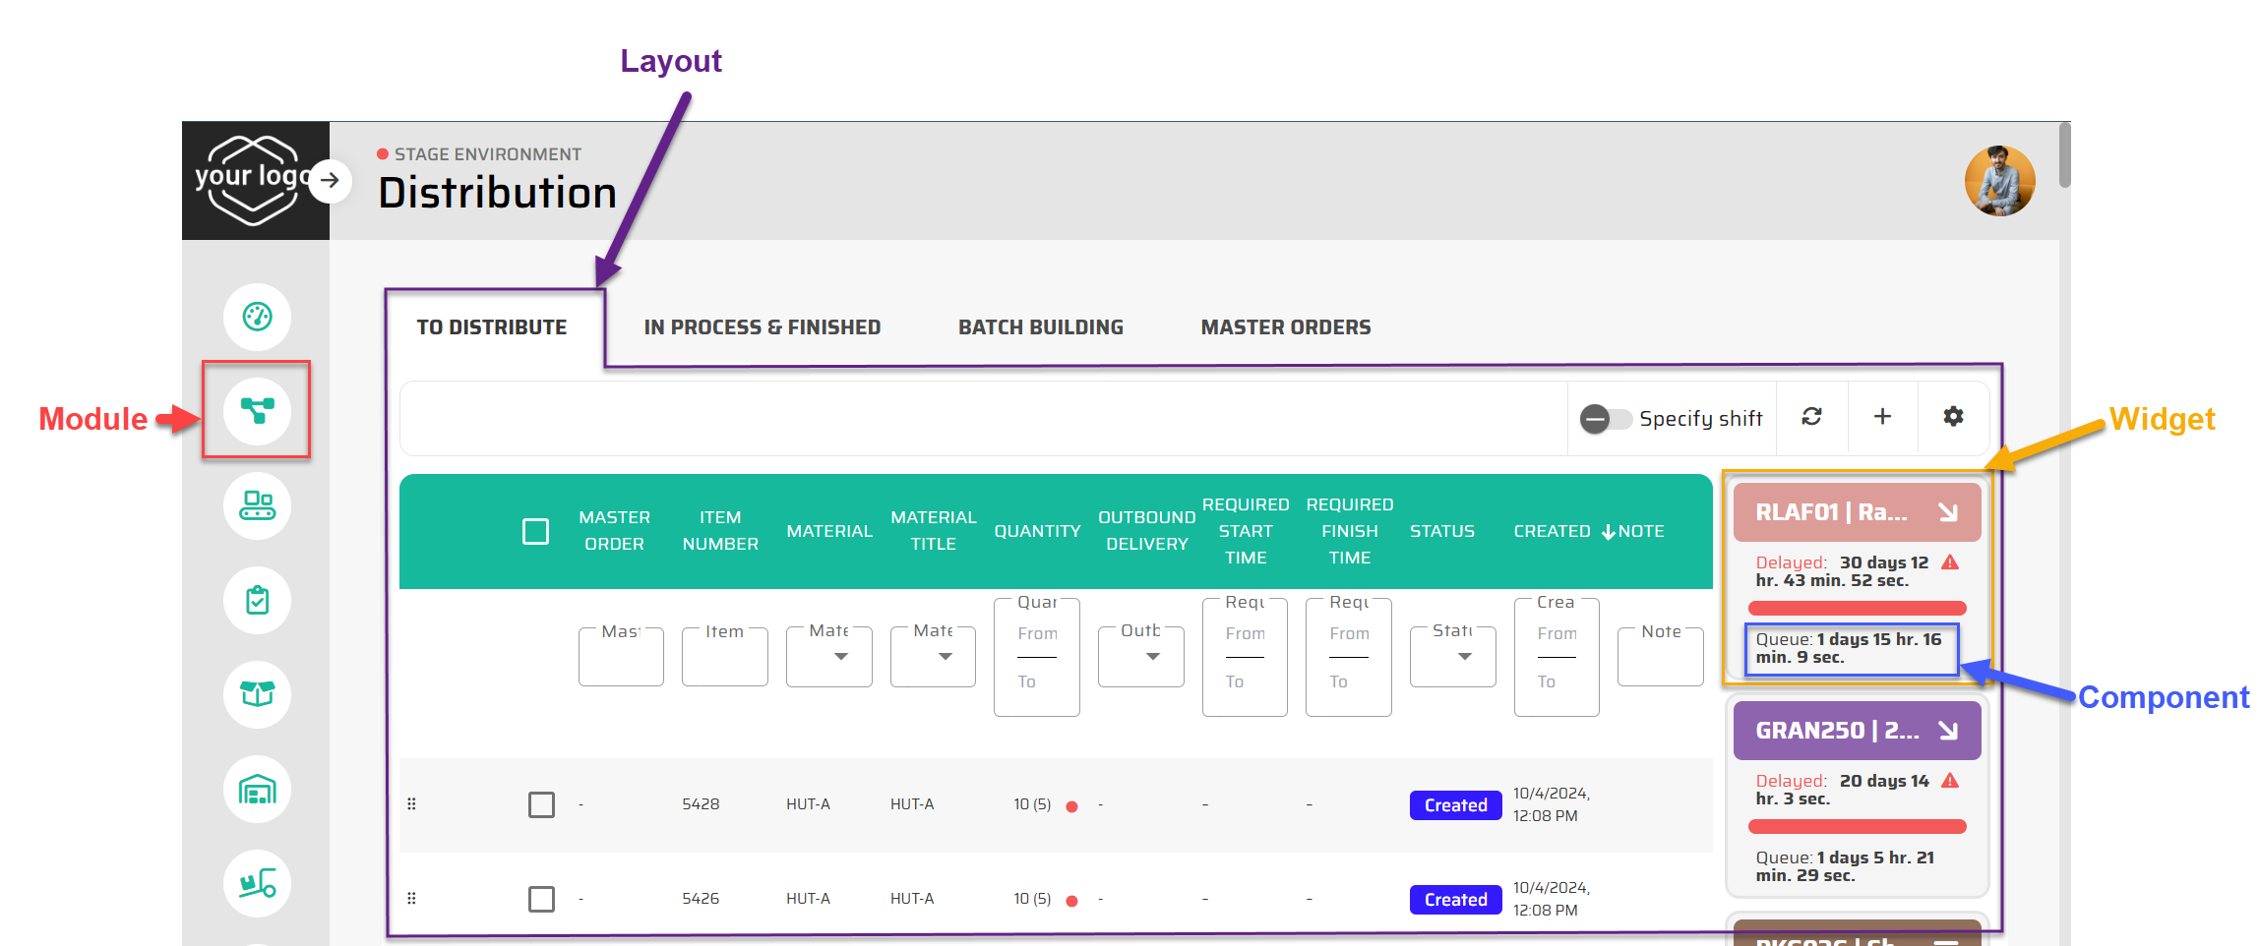Switch to the Master Orders tab
2259x946 pixels.
pyautogui.click(x=1285, y=327)
